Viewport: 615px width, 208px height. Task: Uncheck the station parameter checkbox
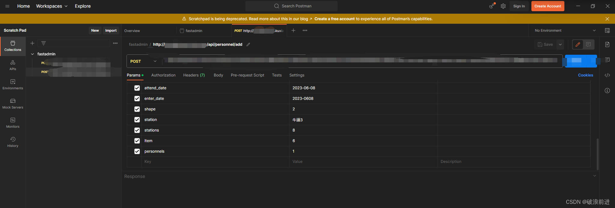137,120
